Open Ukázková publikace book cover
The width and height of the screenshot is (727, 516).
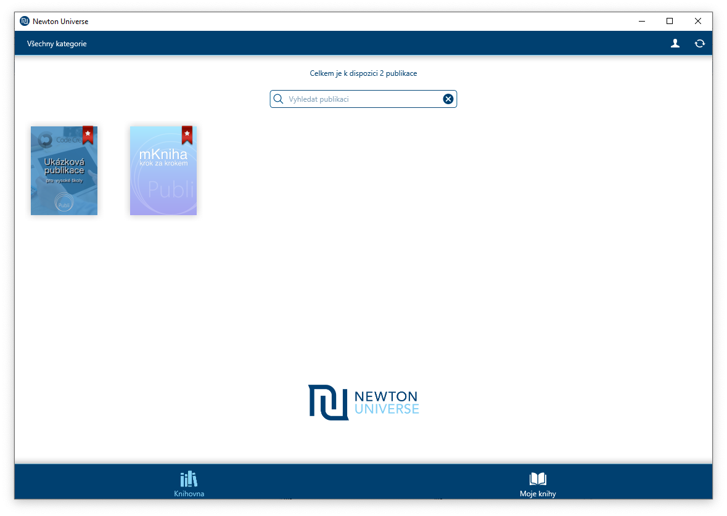pyautogui.click(x=64, y=171)
